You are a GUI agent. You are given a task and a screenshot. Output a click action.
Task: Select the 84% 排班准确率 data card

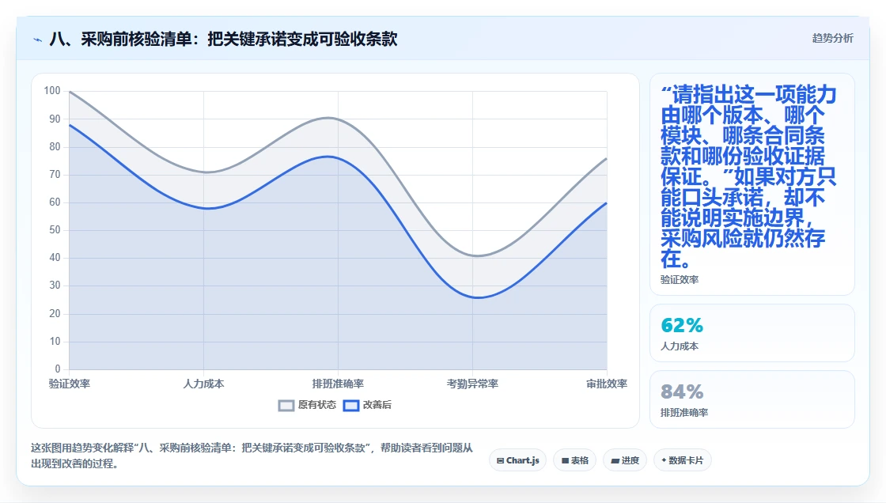coord(752,399)
